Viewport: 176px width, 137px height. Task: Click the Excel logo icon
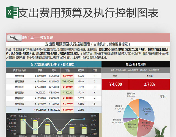tap(12, 12)
